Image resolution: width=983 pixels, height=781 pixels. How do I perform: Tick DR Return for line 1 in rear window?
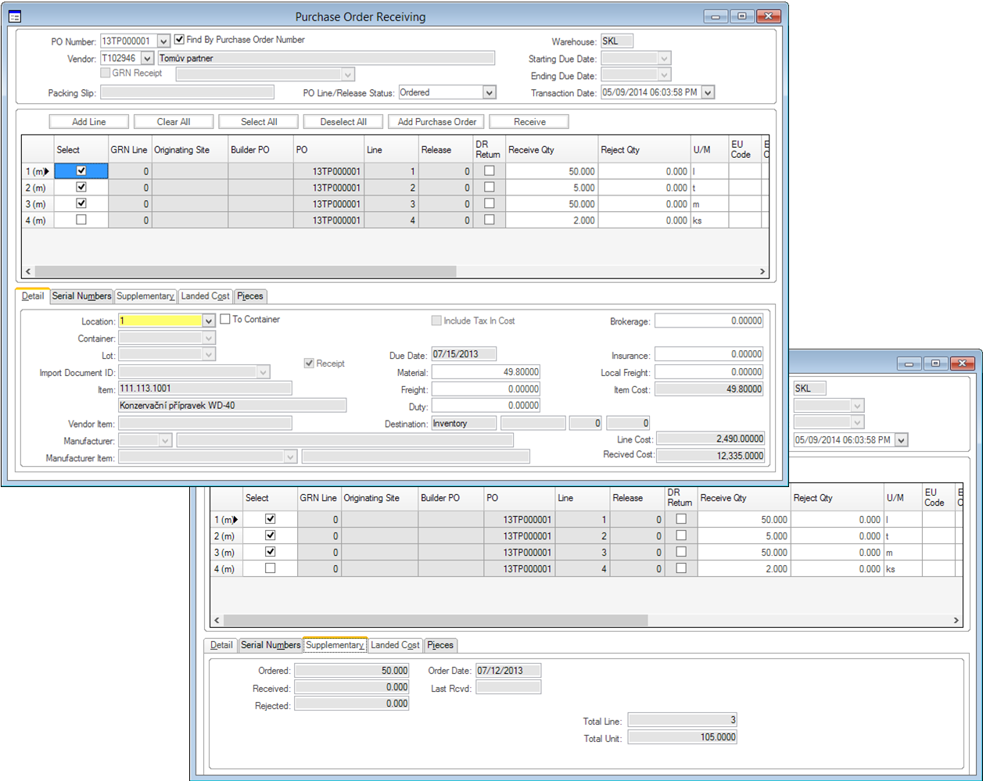point(681,519)
